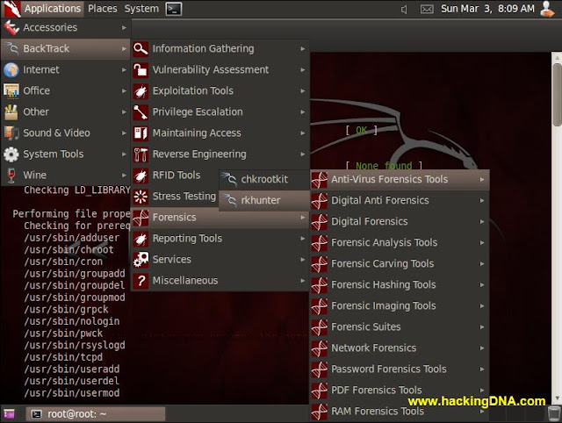Image resolution: width=562 pixels, height=423 pixels.
Task: Click the BackTrack dragon logo beside Applications
Action: click(11, 9)
